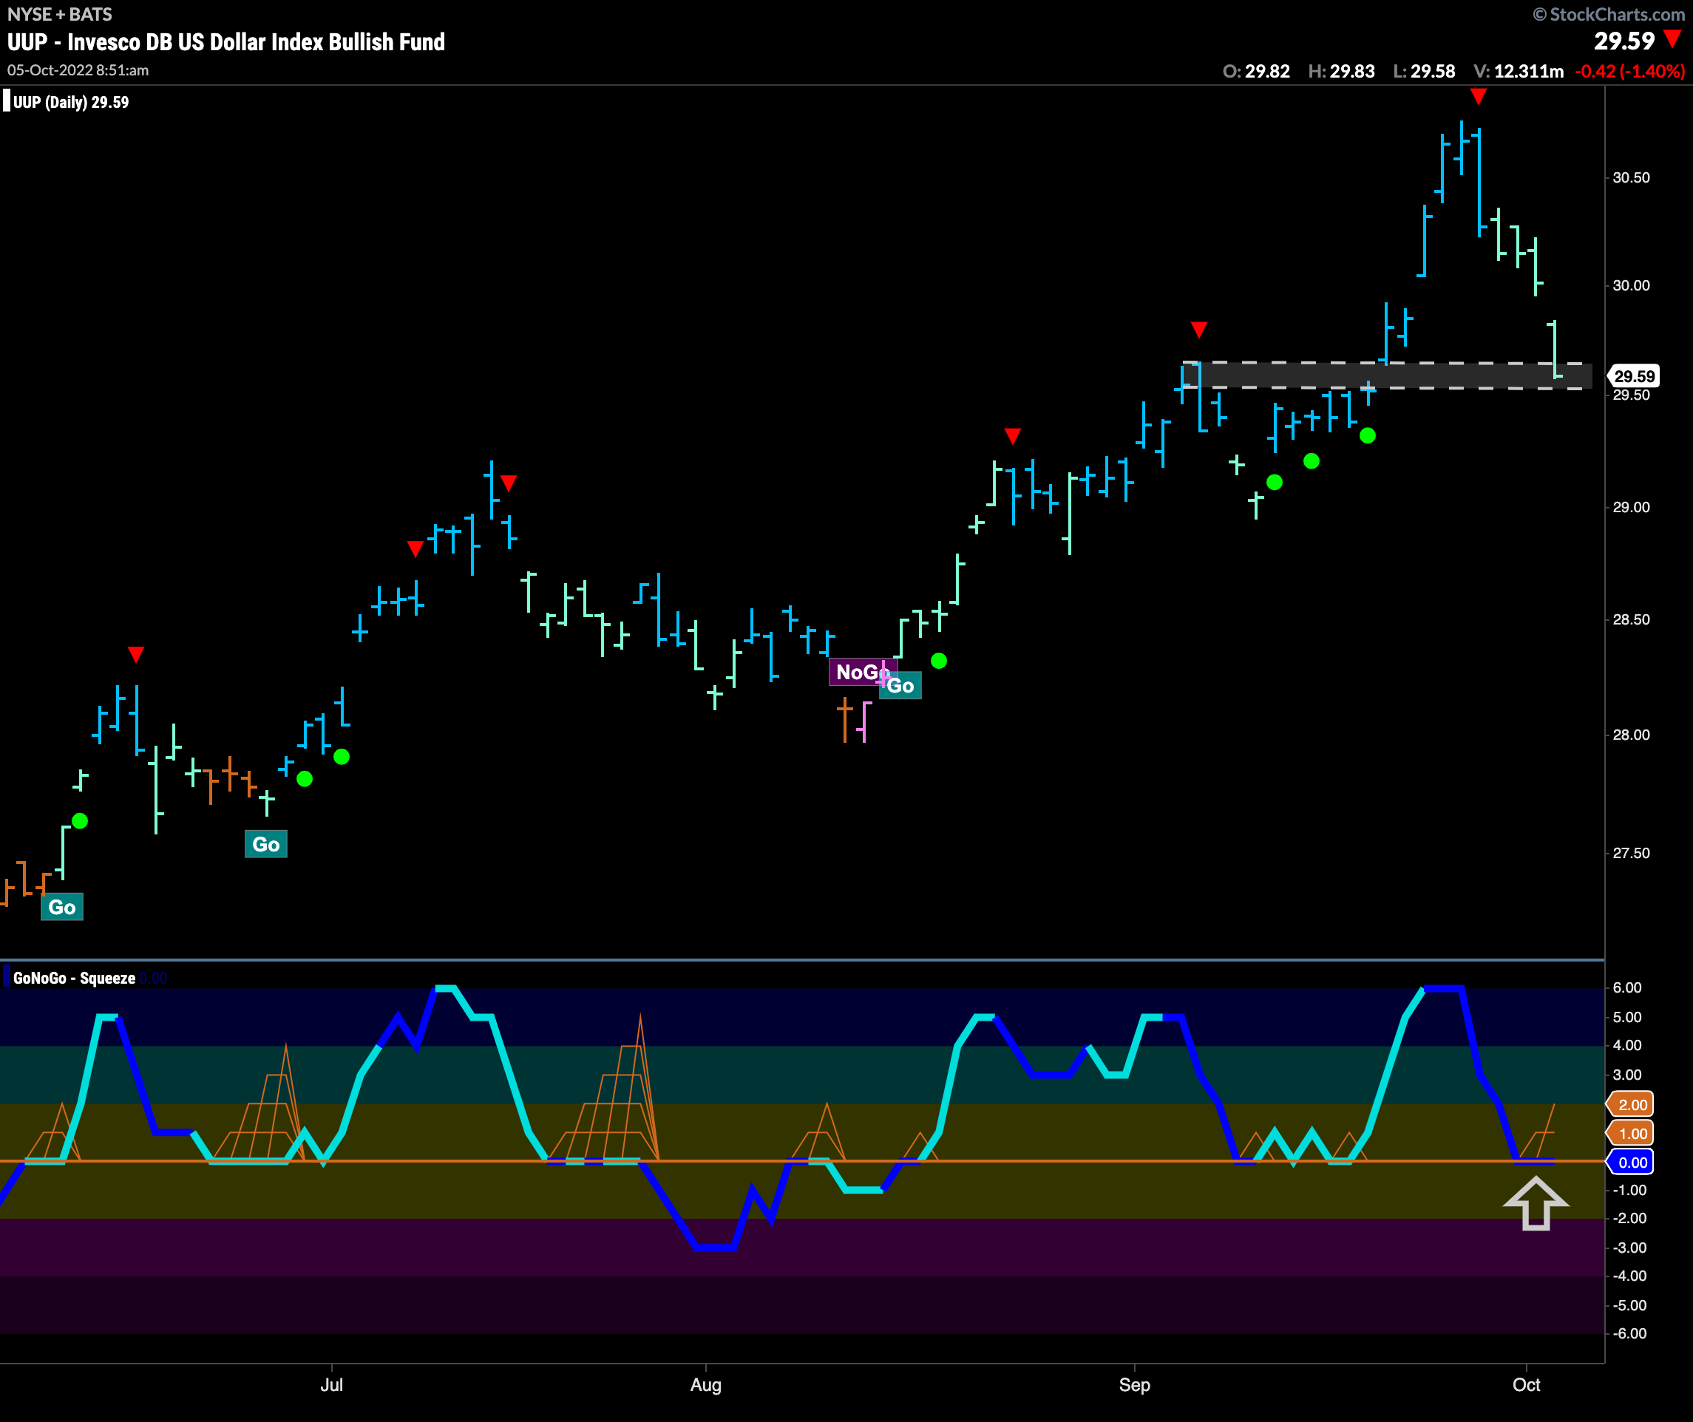Click the red down arrow beside 29.59 header price
The width and height of the screenshot is (1693, 1422).
coord(1673,39)
